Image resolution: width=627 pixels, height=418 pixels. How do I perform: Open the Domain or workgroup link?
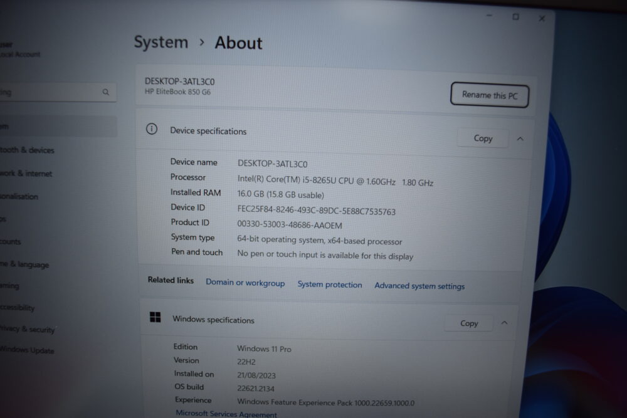[x=245, y=283]
